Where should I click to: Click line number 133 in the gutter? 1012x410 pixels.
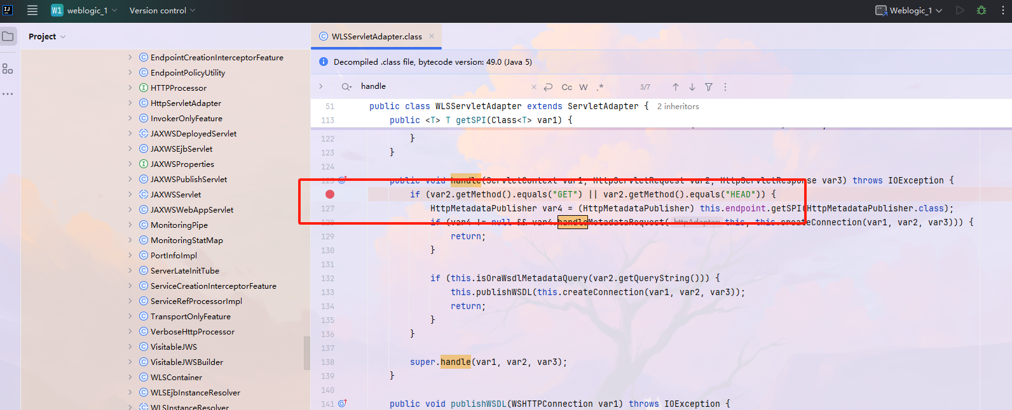[x=327, y=292]
